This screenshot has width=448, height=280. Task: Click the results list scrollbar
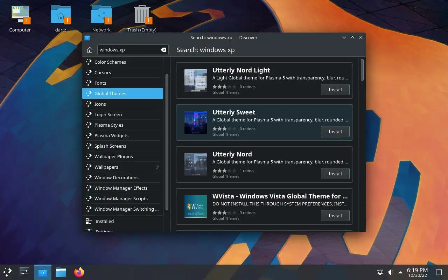[x=362, y=70]
